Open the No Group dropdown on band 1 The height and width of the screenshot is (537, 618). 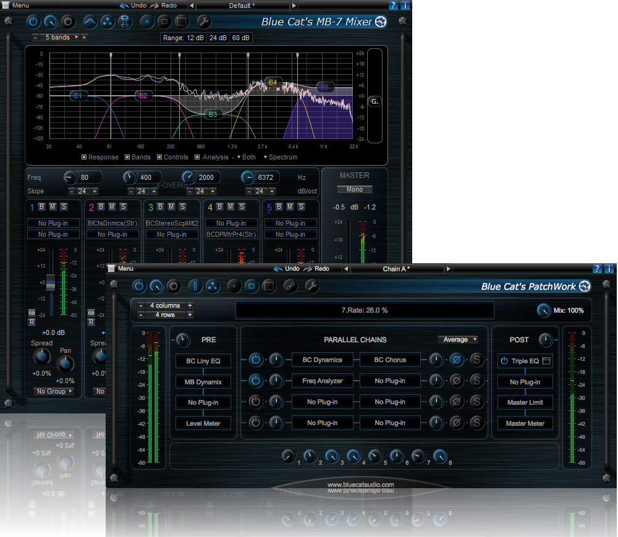[x=54, y=391]
